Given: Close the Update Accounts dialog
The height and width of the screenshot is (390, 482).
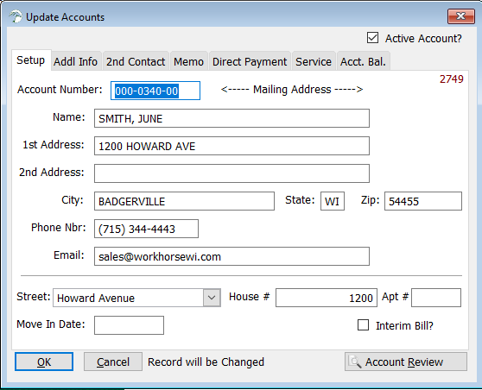Looking at the screenshot, I should point(460,16).
